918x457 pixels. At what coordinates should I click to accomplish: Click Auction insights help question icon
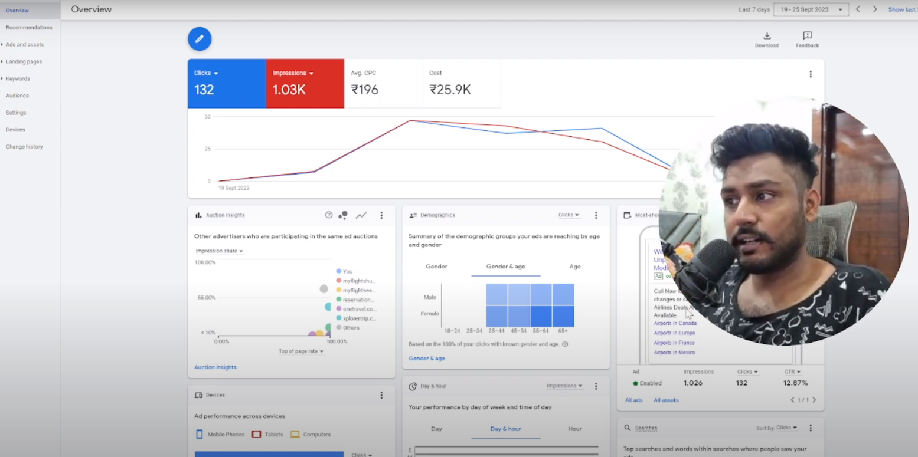click(x=329, y=215)
